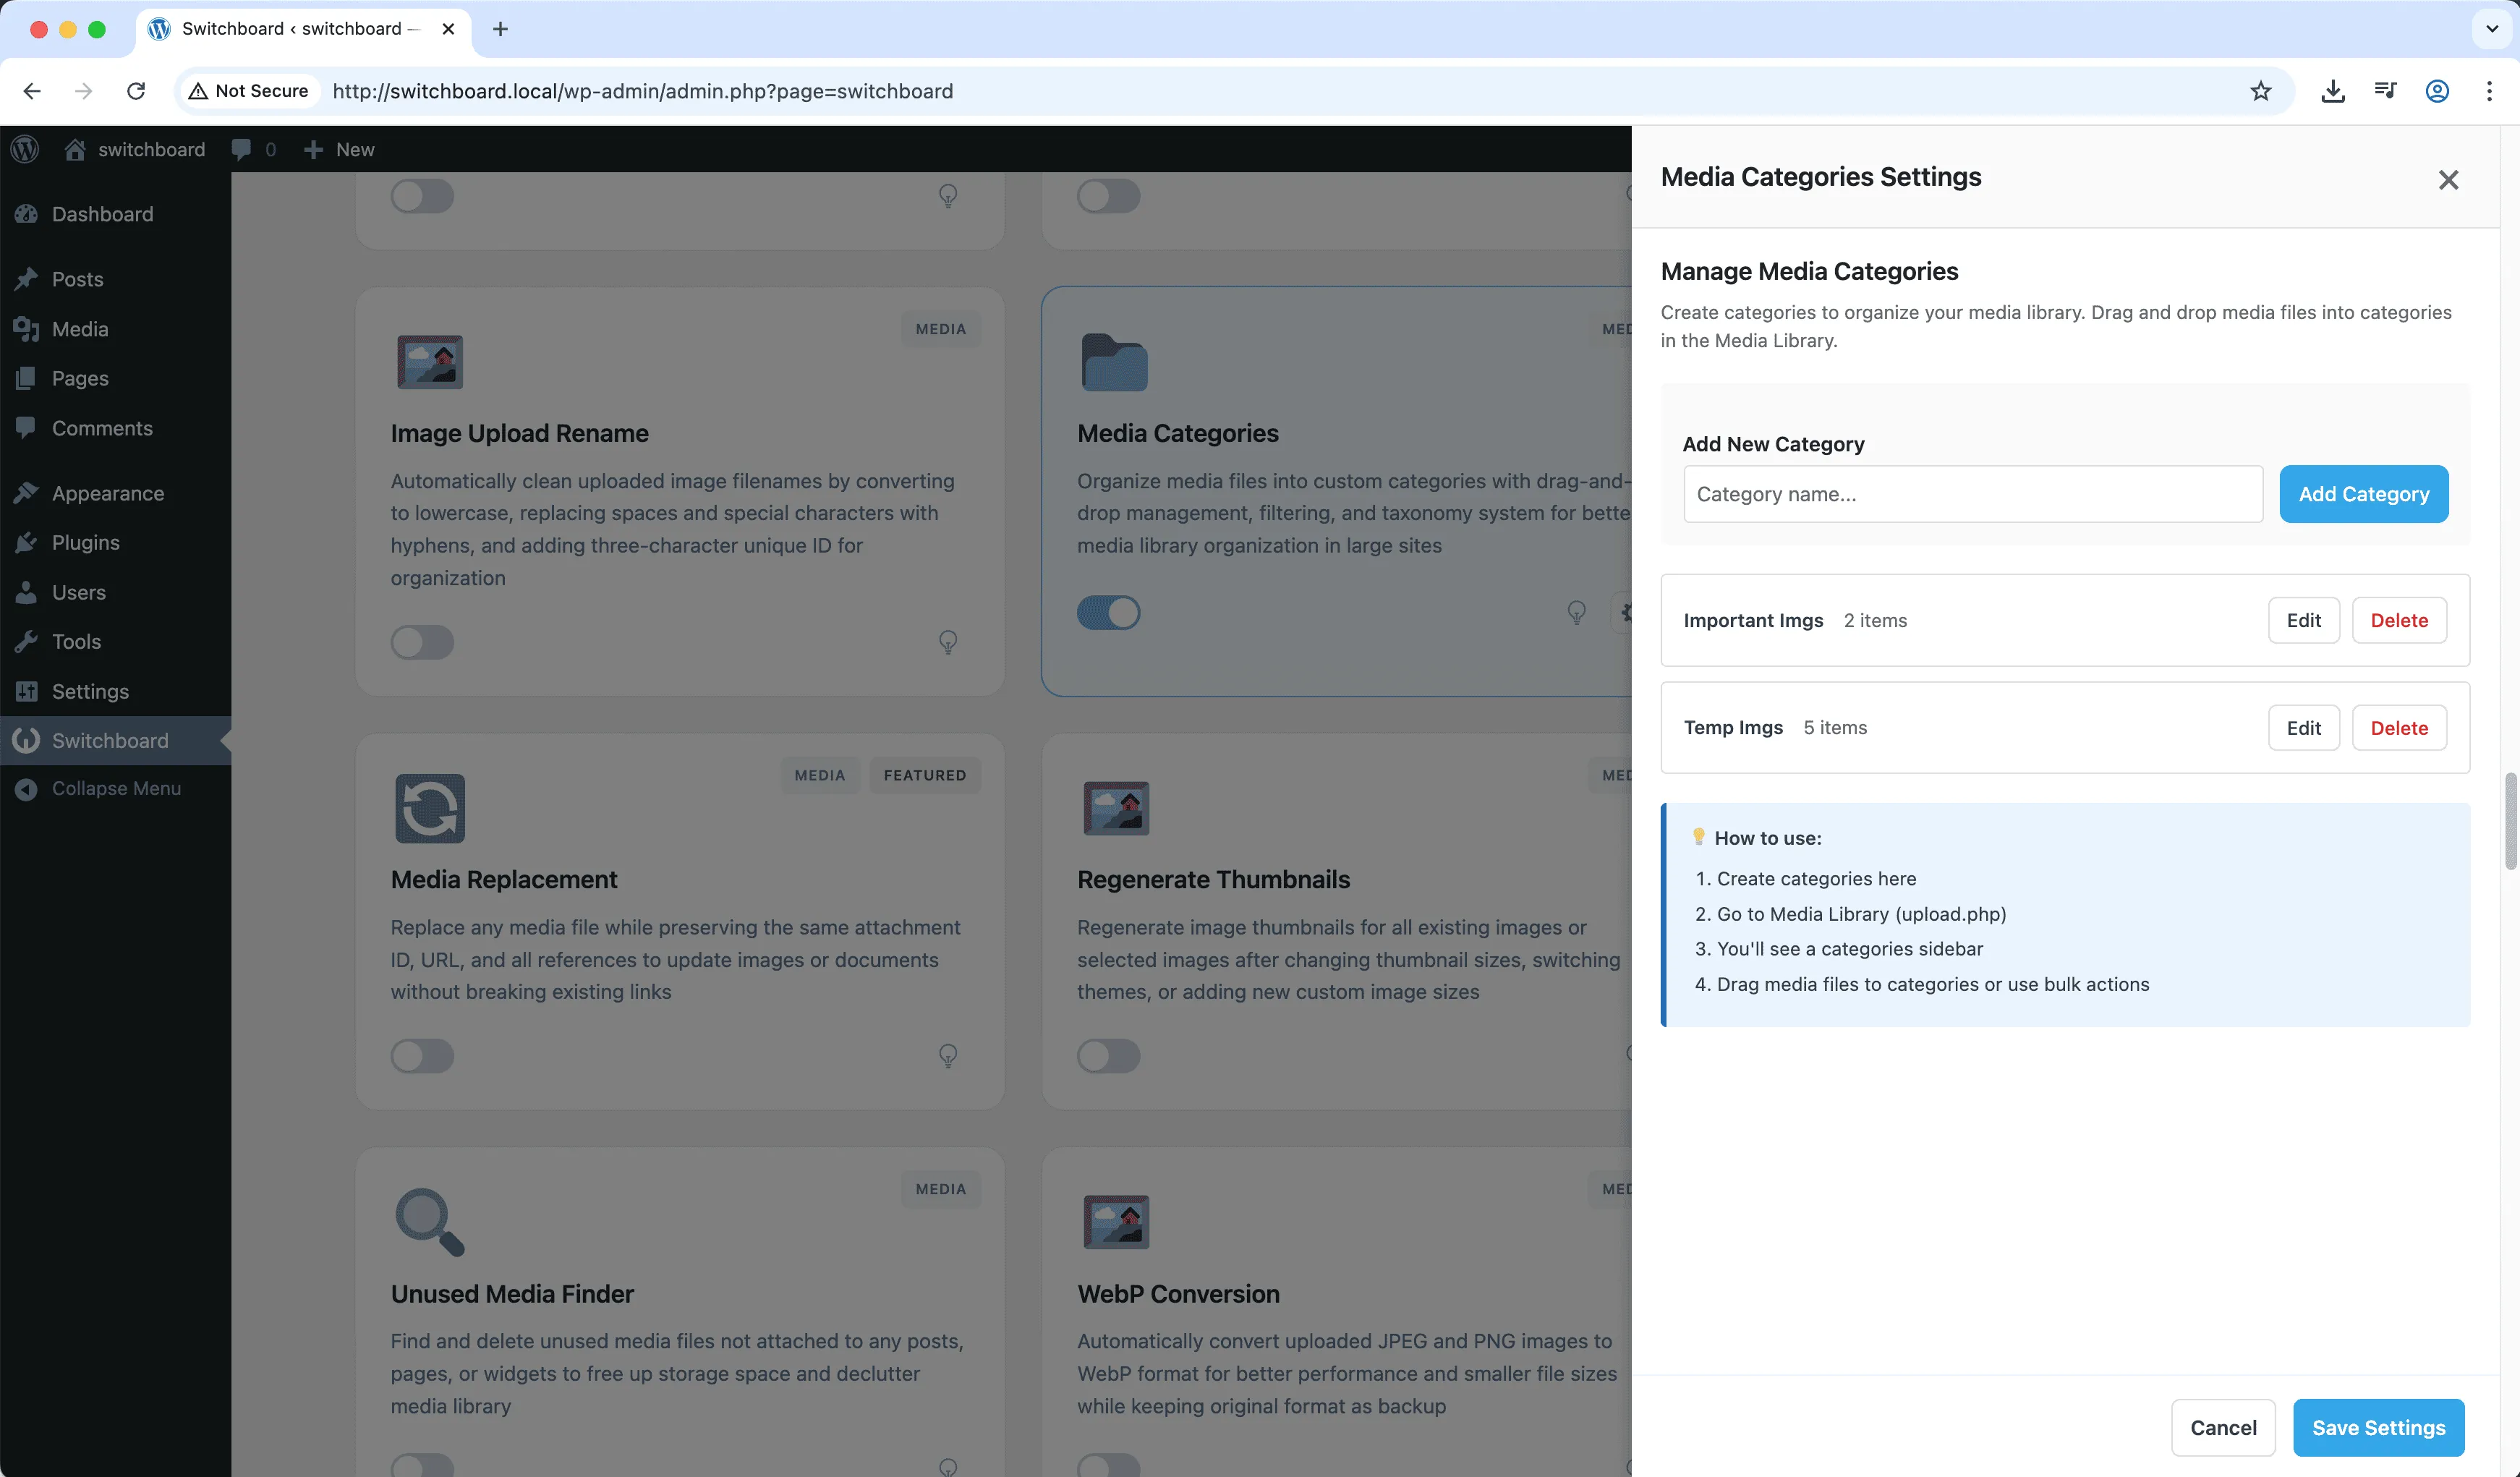The width and height of the screenshot is (2520, 1477).
Task: Enable the Media Replacement toggle
Action: click(422, 1056)
